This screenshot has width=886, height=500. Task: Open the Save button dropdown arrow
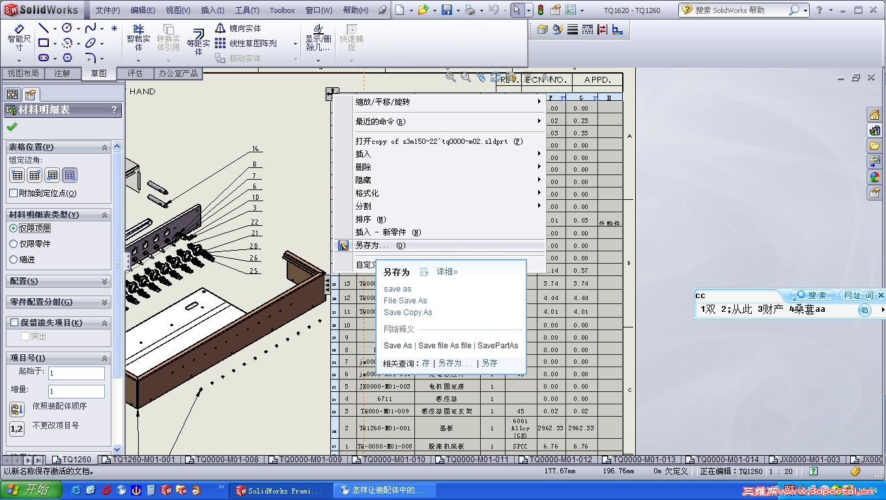(x=458, y=10)
